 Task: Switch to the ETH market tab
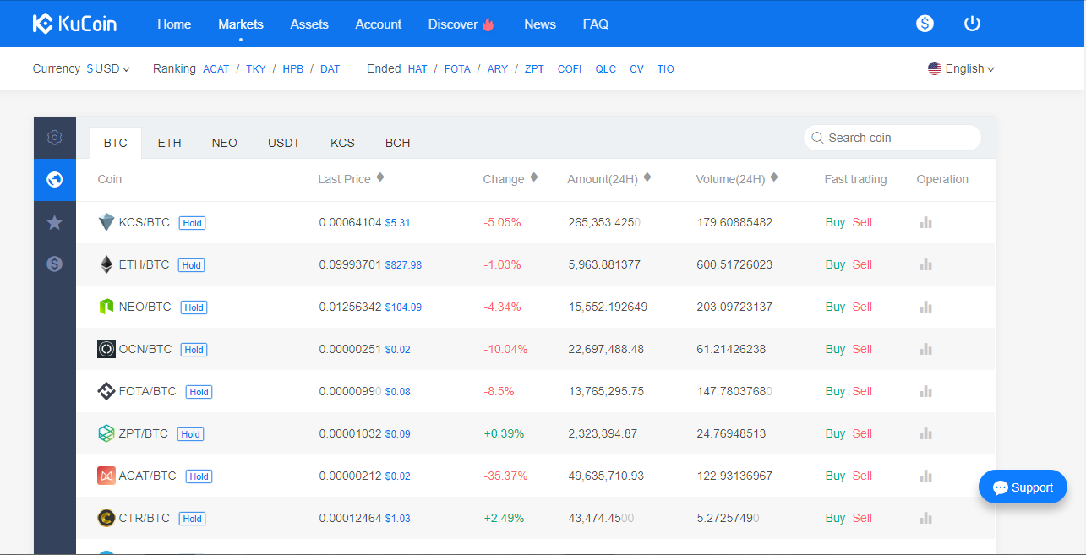(169, 143)
